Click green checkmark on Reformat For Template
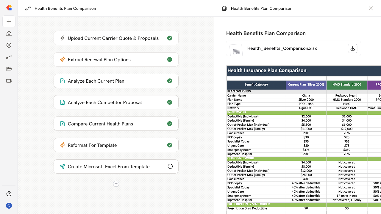This screenshot has height=214, width=381. point(170,145)
